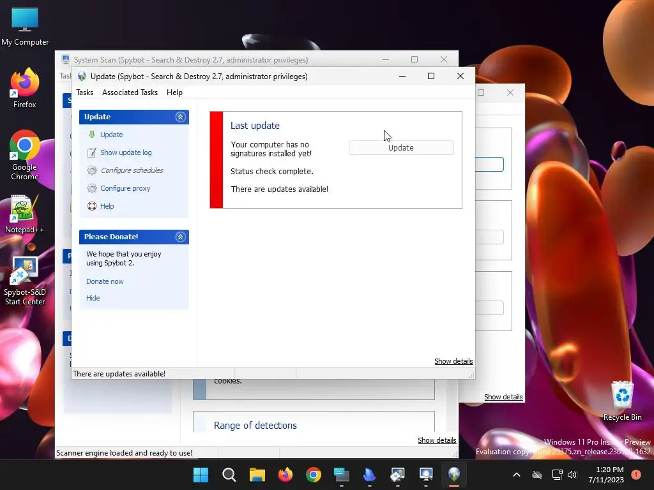Open the Notepad++ desktop shortcut
The image size is (654, 490).
[25, 214]
